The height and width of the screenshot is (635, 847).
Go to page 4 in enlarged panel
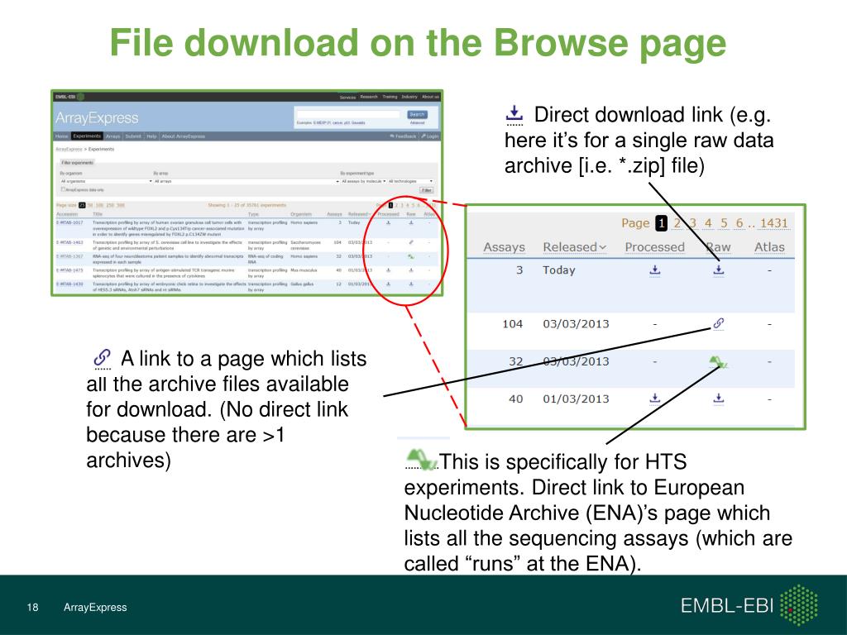coord(708,223)
